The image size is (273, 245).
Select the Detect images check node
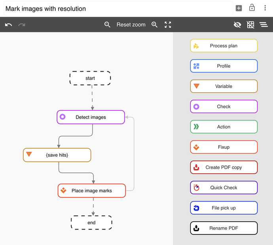pos(91,117)
